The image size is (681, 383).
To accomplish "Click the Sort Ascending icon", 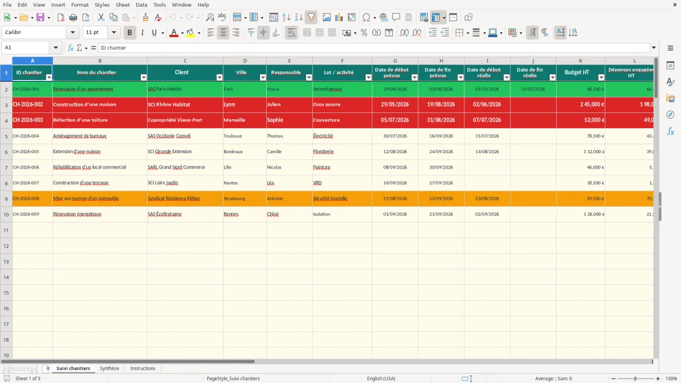I will [x=286, y=18].
